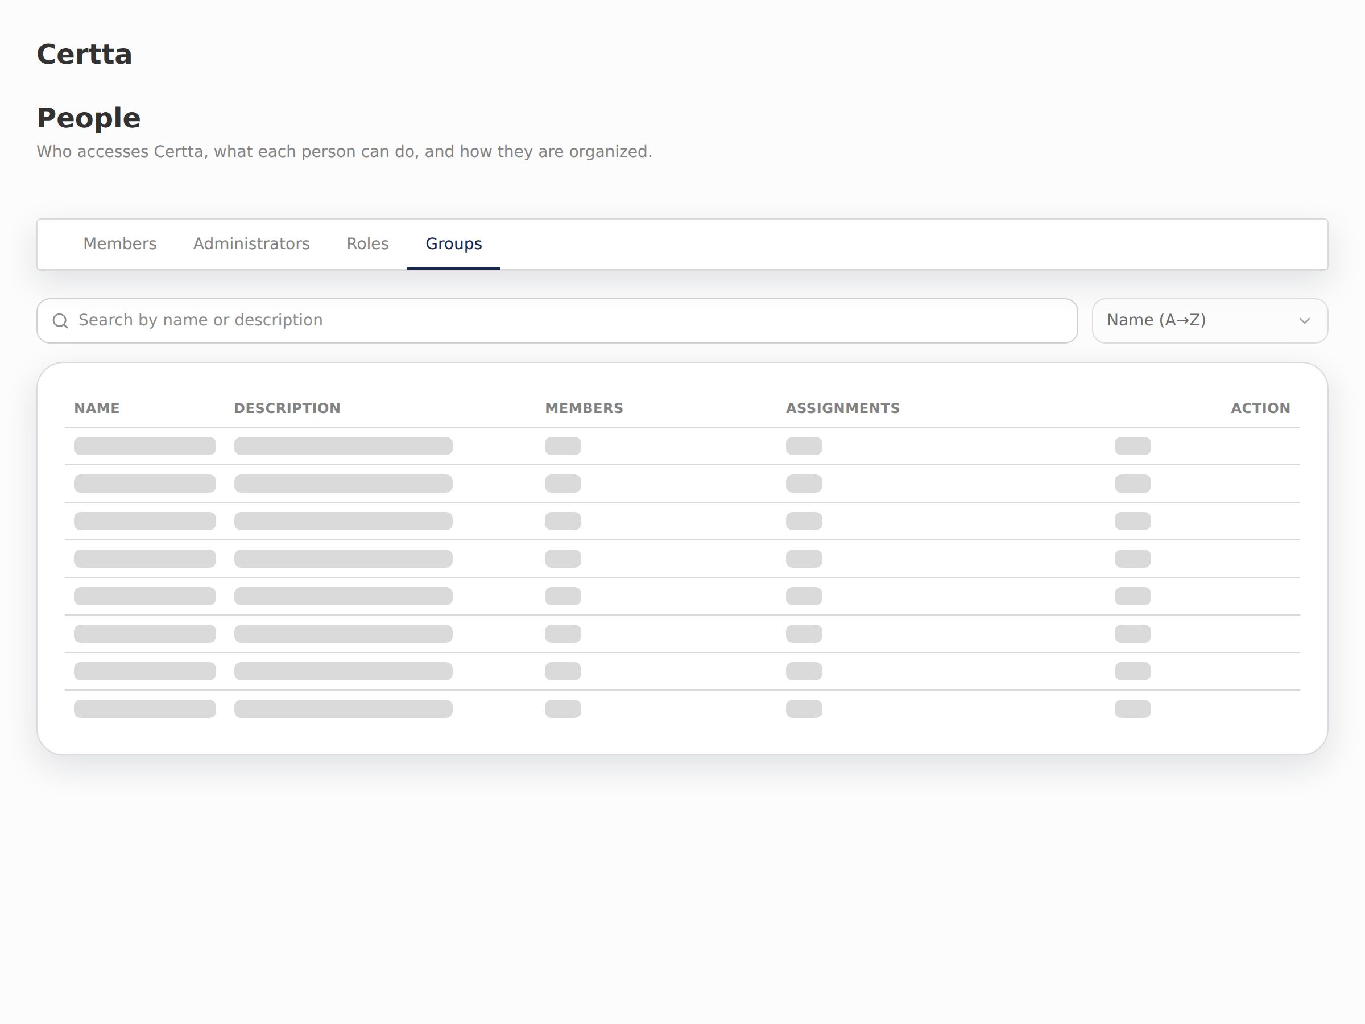Select the Roles tab

pyautogui.click(x=367, y=244)
